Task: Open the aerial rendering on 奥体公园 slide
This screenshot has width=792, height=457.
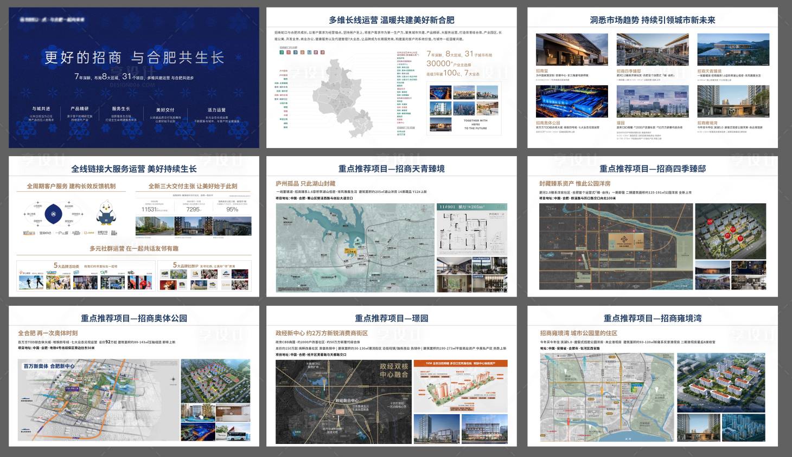Action: point(216,382)
